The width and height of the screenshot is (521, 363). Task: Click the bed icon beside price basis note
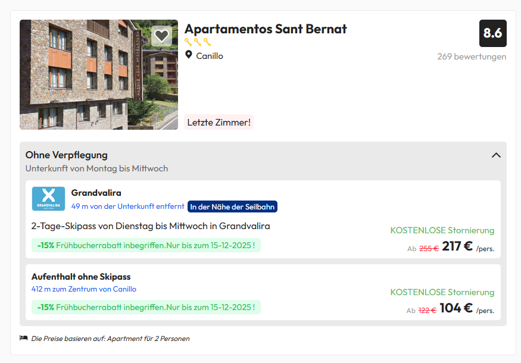coord(23,338)
